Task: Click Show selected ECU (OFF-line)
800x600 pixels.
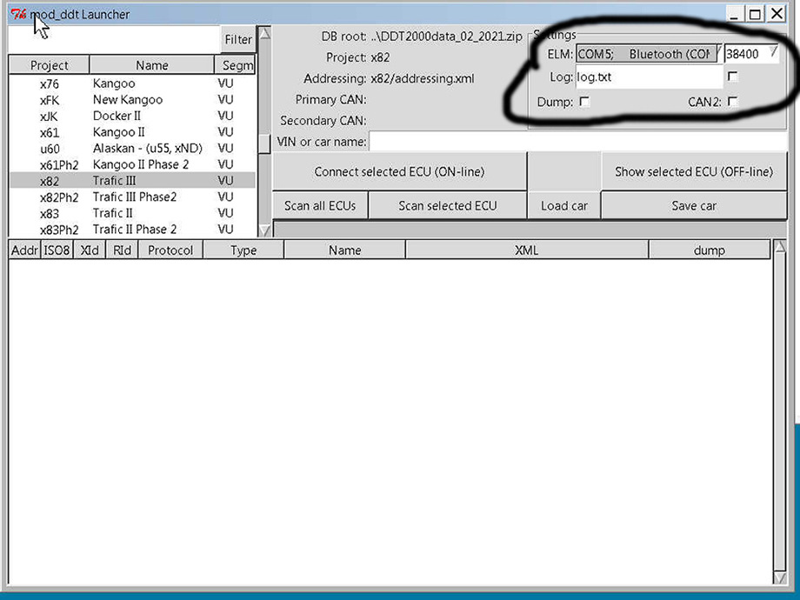Action: click(x=693, y=172)
